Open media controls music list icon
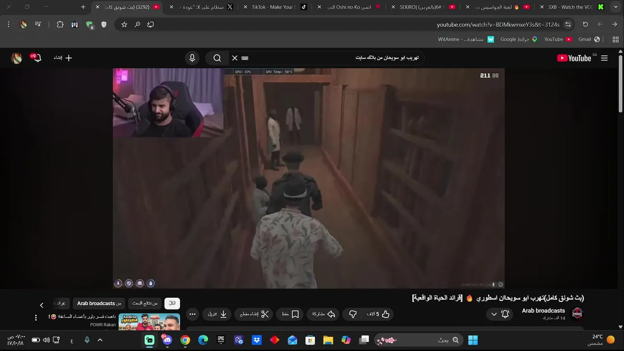Viewport: 624px width, 351px height. (38, 24)
